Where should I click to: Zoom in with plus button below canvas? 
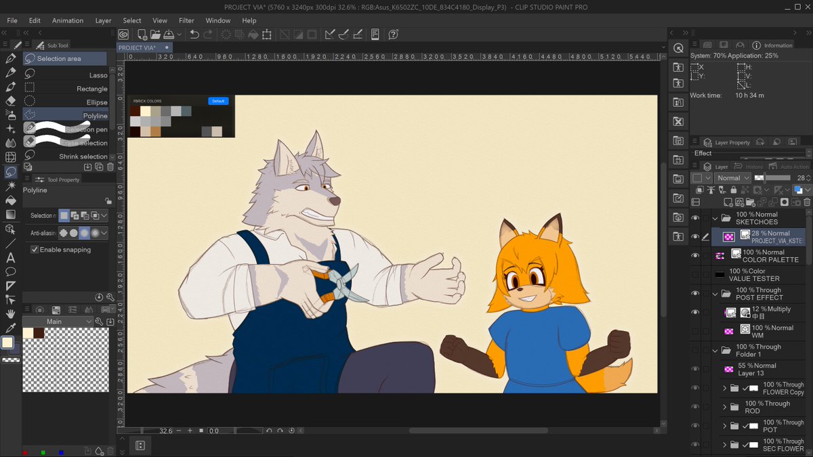click(x=190, y=431)
